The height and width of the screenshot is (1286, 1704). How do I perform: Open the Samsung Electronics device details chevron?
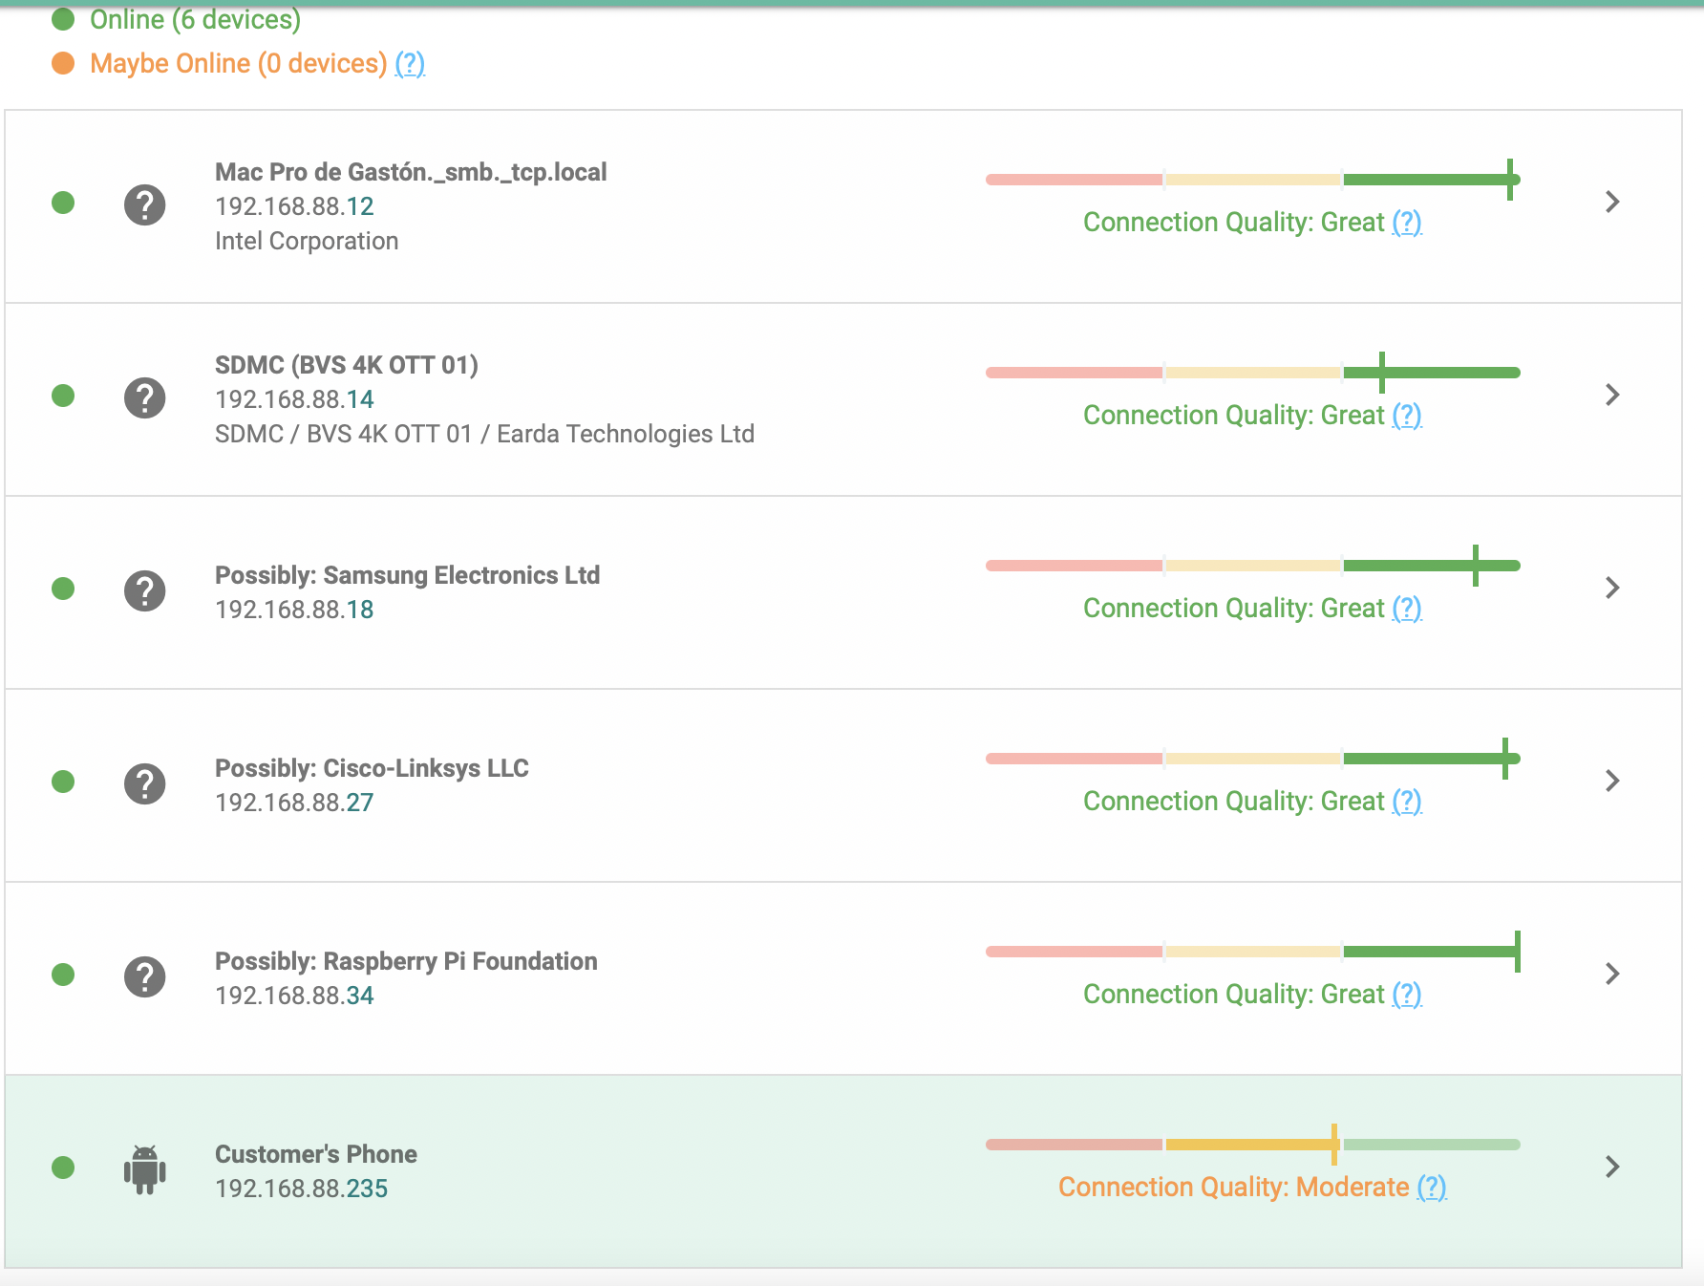coord(1612,588)
